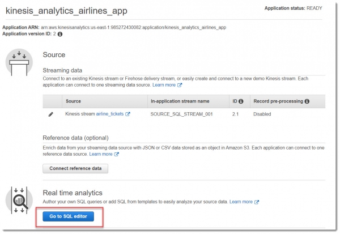Click the Disabled value in Record pre-processing column
The image size is (340, 234).
262,114
